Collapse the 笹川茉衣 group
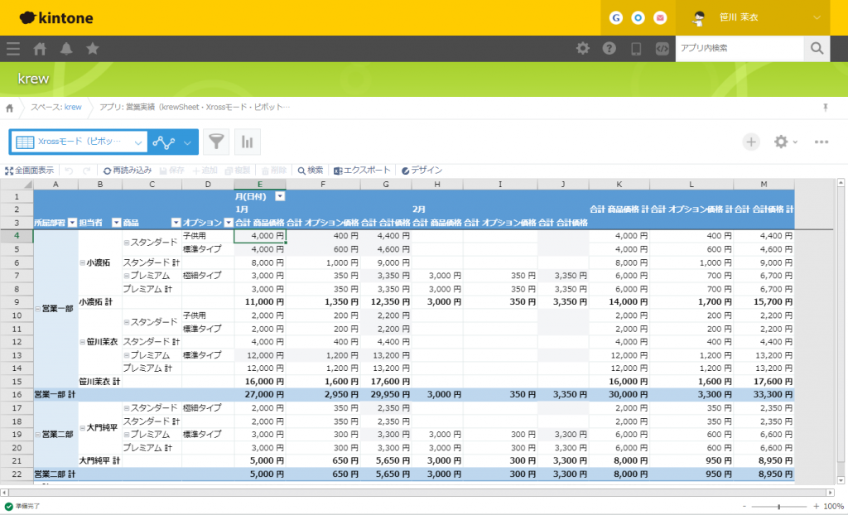The width and height of the screenshot is (848, 515). click(x=82, y=342)
